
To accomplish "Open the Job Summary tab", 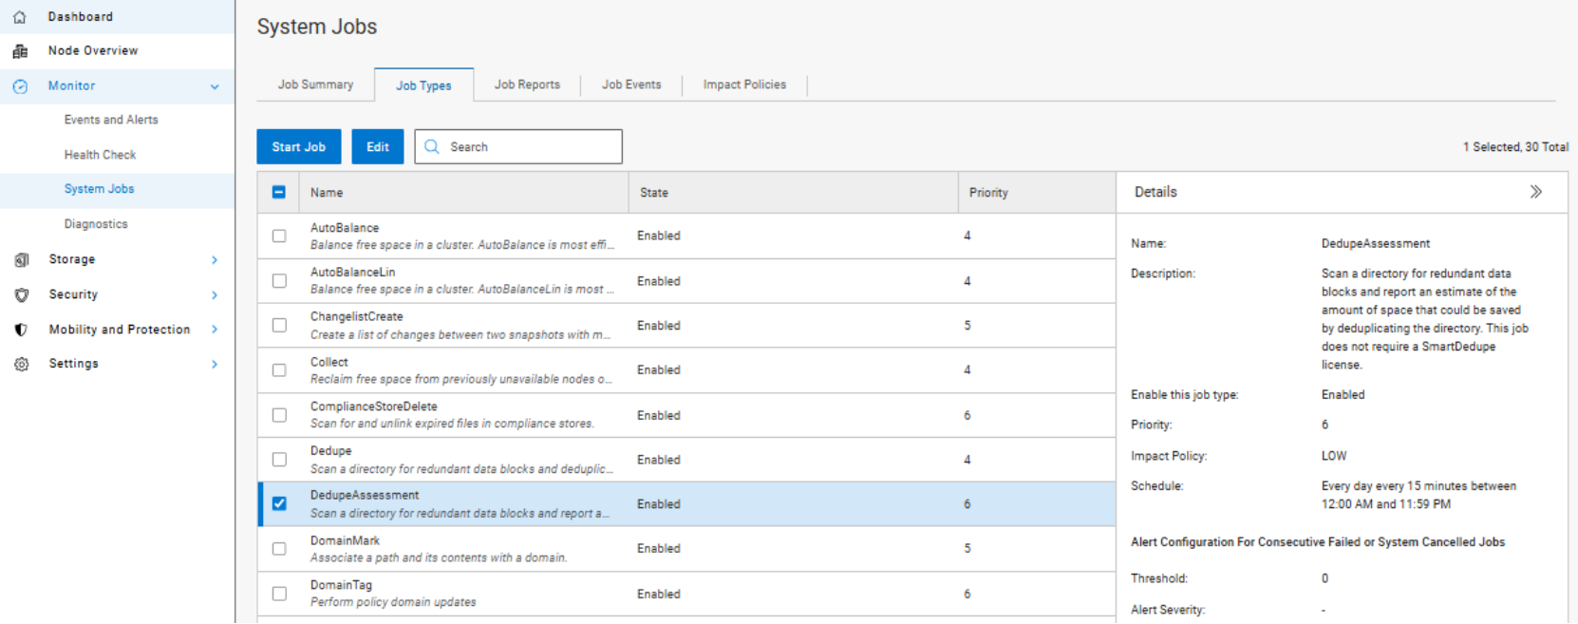I will (315, 85).
